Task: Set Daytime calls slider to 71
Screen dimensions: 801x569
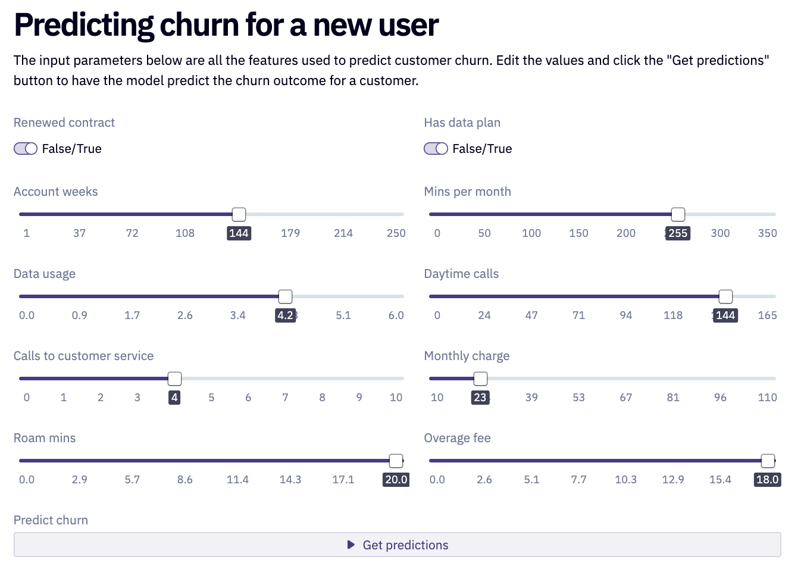Action: (x=578, y=296)
